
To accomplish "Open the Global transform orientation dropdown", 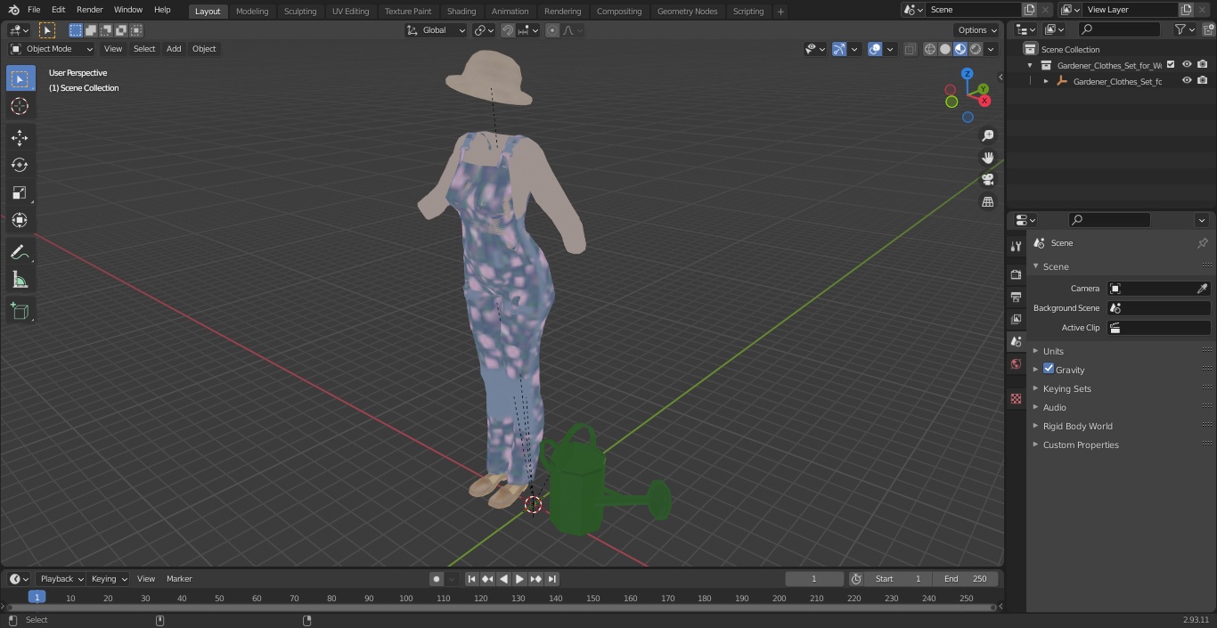I will pos(437,30).
